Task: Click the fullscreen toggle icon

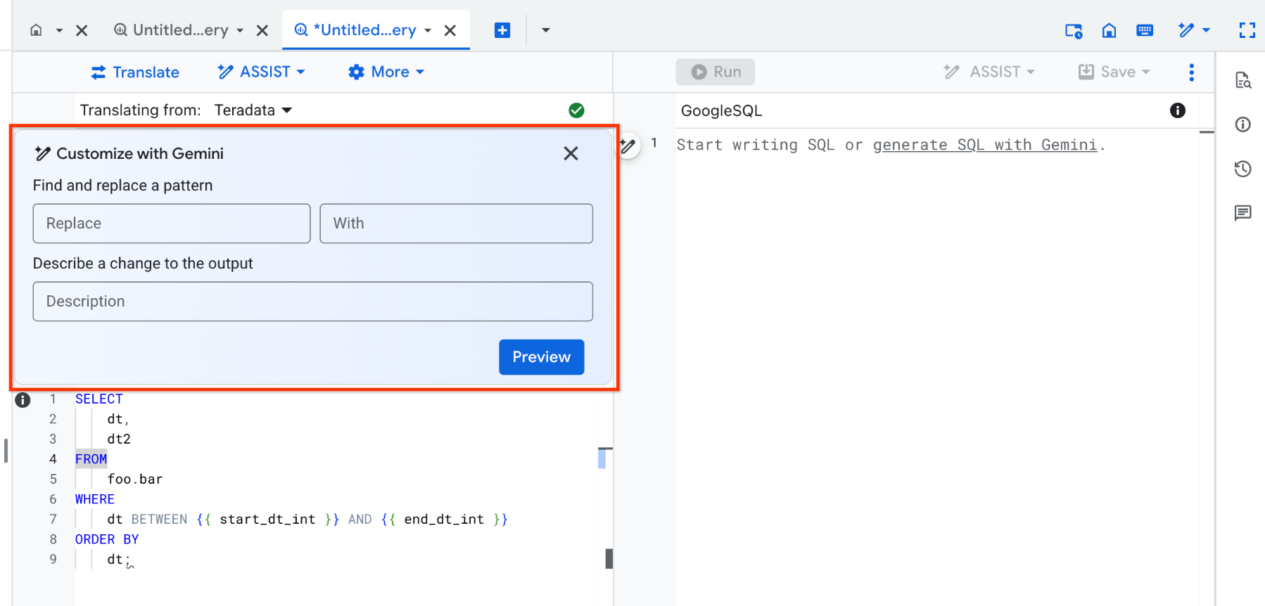Action: [x=1247, y=30]
